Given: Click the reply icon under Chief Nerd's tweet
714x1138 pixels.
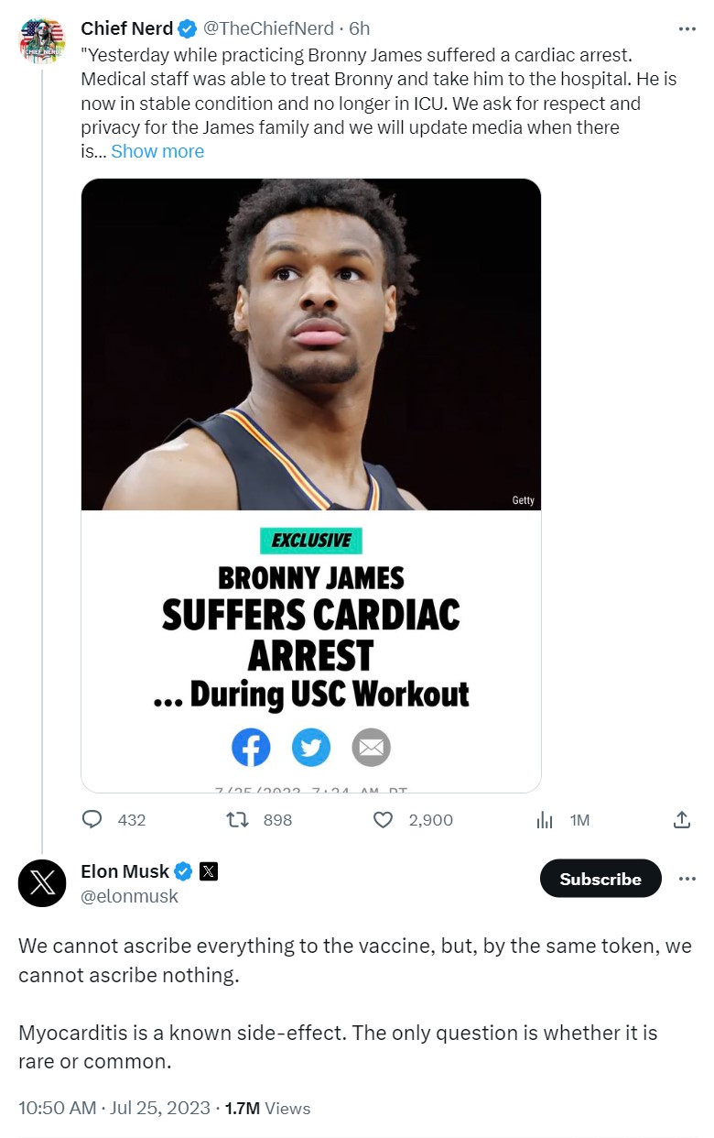Looking at the screenshot, I should pyautogui.click(x=92, y=819).
